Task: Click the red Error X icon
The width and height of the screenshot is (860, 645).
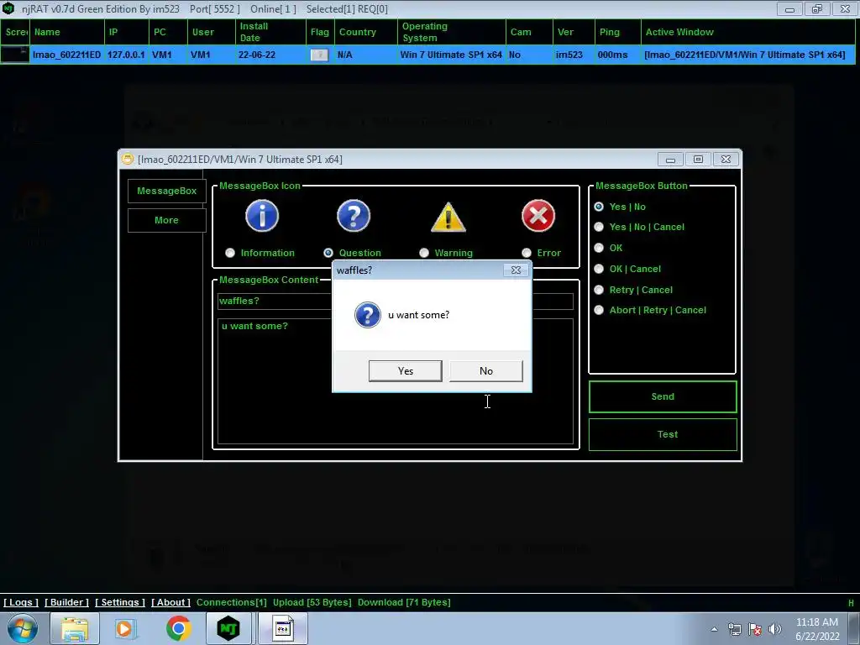Action: [538, 216]
